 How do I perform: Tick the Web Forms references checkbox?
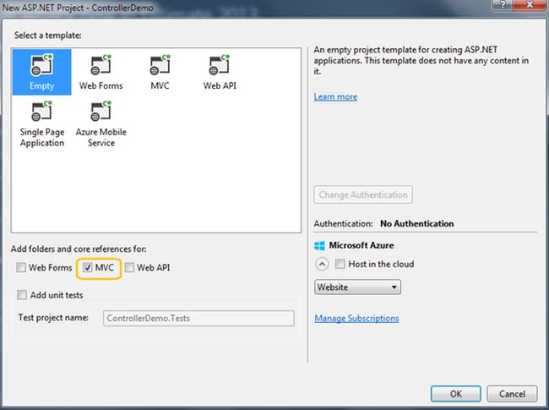pos(21,268)
